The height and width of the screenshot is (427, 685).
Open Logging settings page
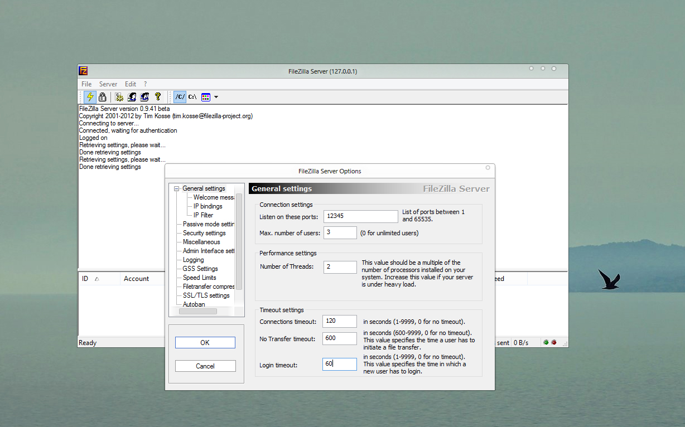pyautogui.click(x=194, y=260)
